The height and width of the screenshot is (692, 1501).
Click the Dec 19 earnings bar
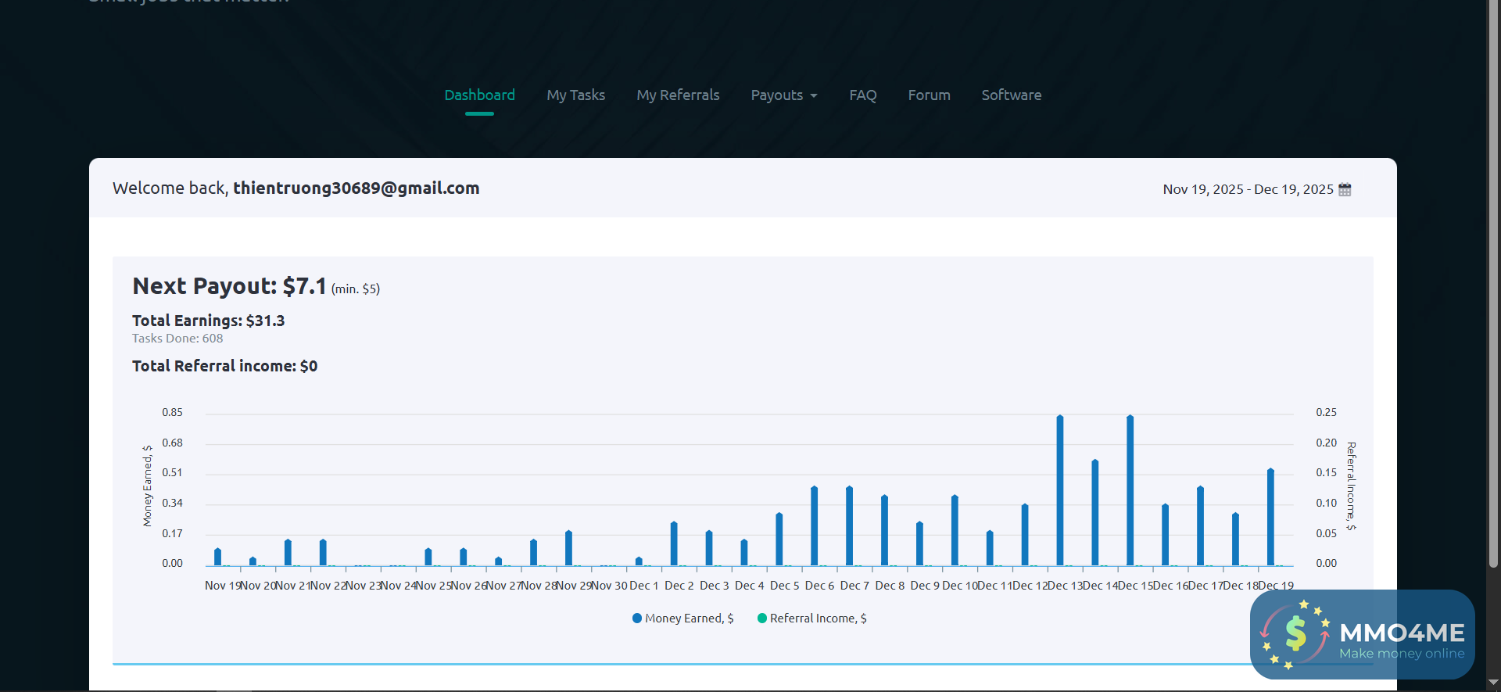tap(1270, 517)
